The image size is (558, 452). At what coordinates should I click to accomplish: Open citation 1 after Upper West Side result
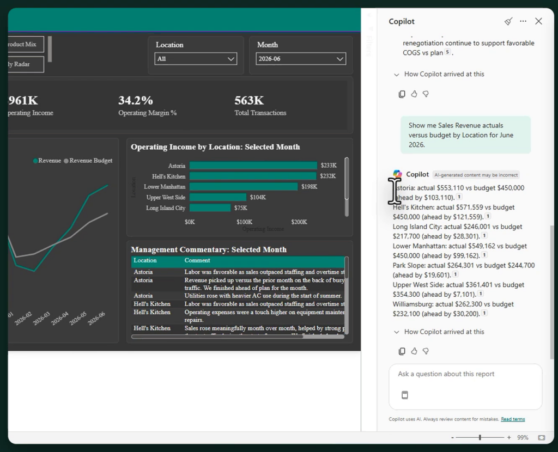click(481, 294)
